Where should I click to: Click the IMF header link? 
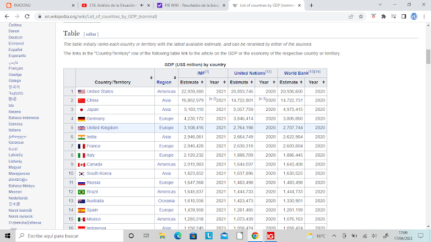coord(201,73)
